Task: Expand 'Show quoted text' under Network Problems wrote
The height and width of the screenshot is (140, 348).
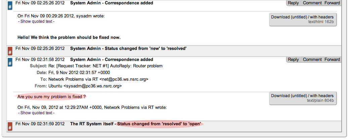Action: (36, 113)
